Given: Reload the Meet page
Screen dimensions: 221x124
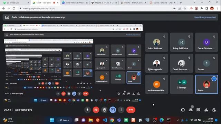Looking at the screenshot, I should pyautogui.click(x=14, y=8).
